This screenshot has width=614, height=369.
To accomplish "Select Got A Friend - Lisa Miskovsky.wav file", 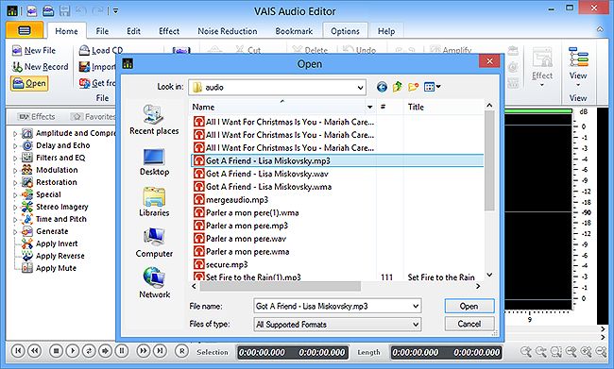I will 267,174.
